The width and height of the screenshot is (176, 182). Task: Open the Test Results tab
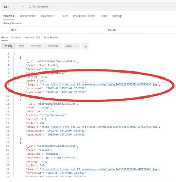pos(51,37)
